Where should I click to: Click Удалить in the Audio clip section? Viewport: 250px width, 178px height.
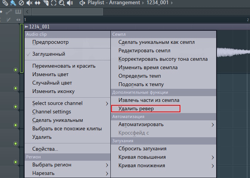(x=67, y=137)
